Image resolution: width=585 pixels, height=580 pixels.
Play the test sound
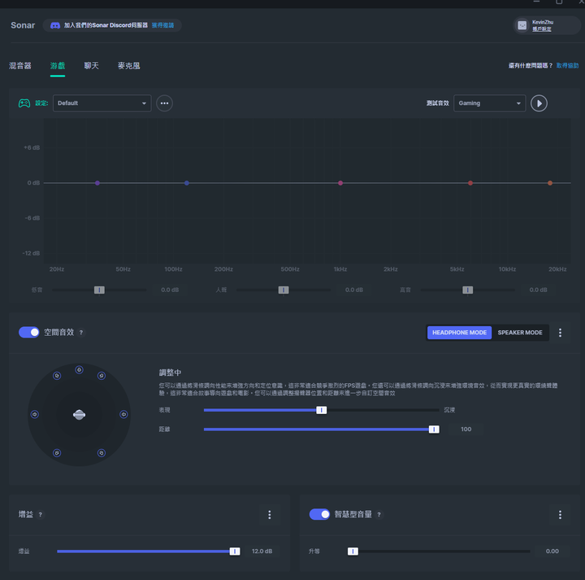tap(539, 103)
